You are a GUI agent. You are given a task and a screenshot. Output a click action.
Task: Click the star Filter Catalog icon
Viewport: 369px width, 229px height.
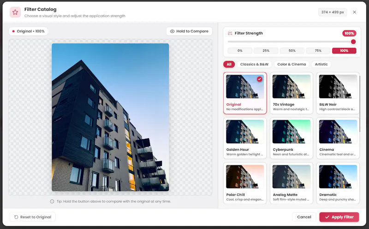[15, 12]
